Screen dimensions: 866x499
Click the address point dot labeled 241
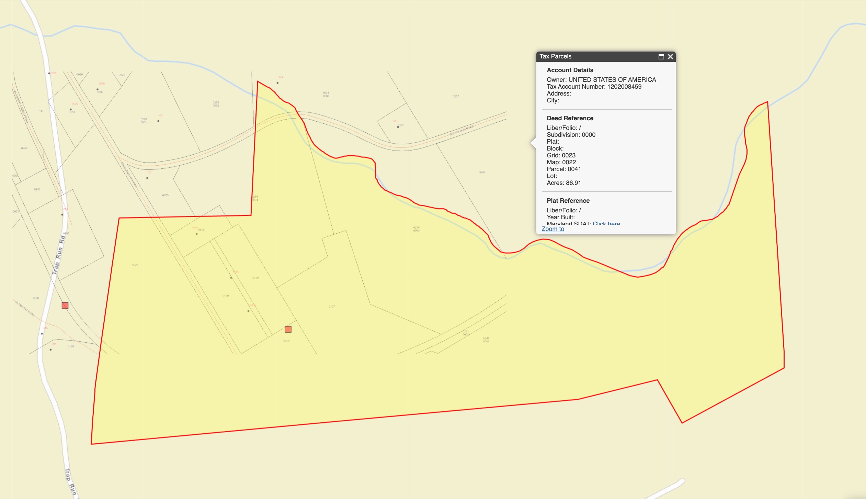click(277, 83)
